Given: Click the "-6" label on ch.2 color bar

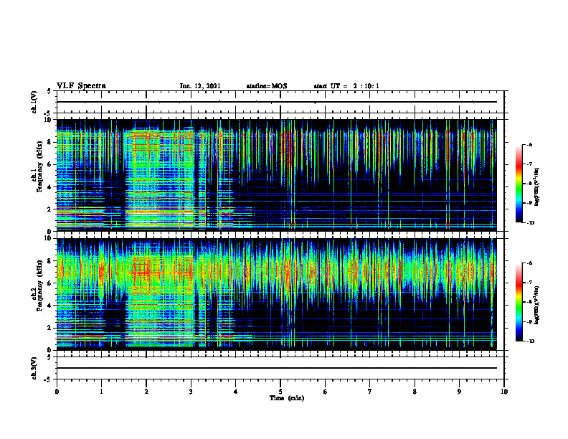Looking at the screenshot, I should (529, 263).
